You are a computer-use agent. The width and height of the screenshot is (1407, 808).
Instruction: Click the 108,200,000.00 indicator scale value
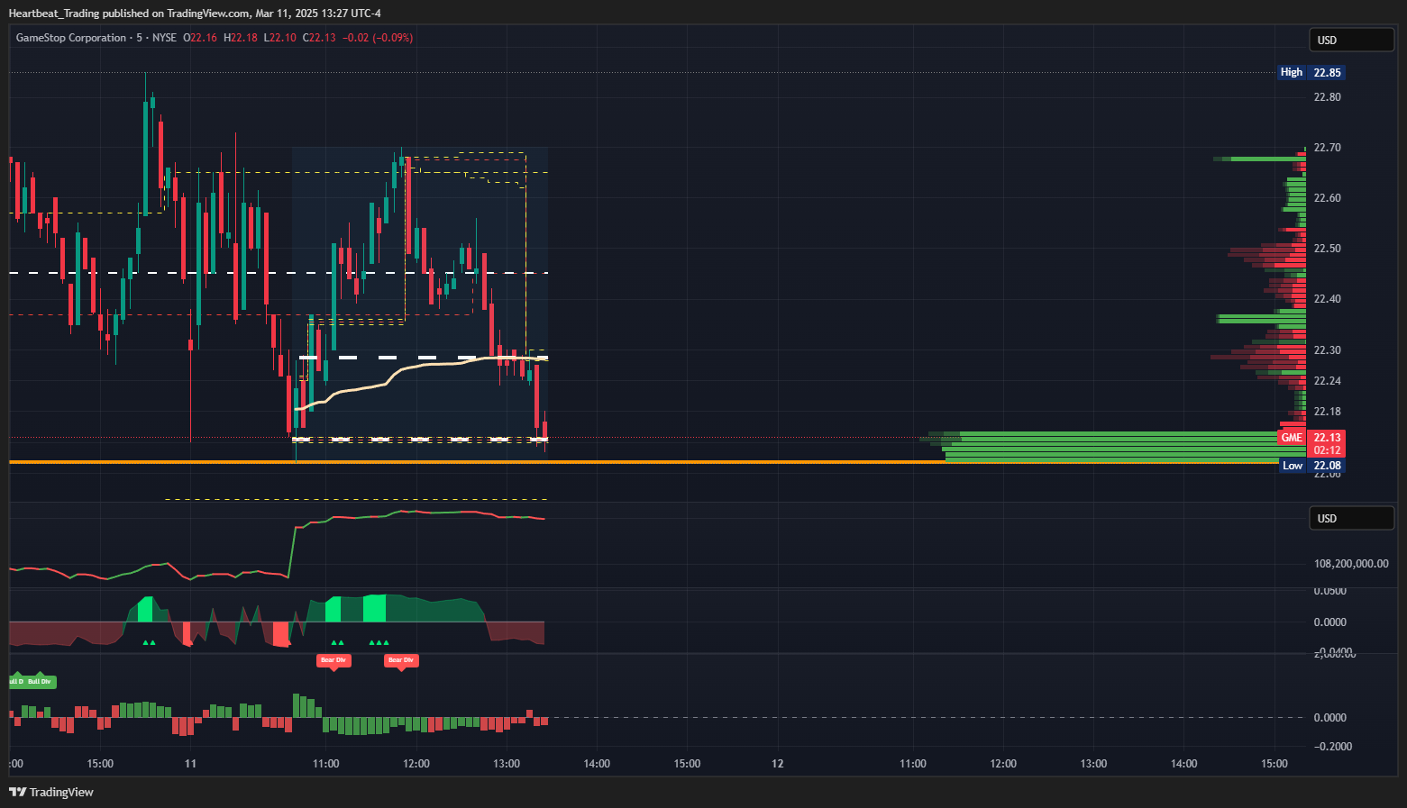[1351, 564]
